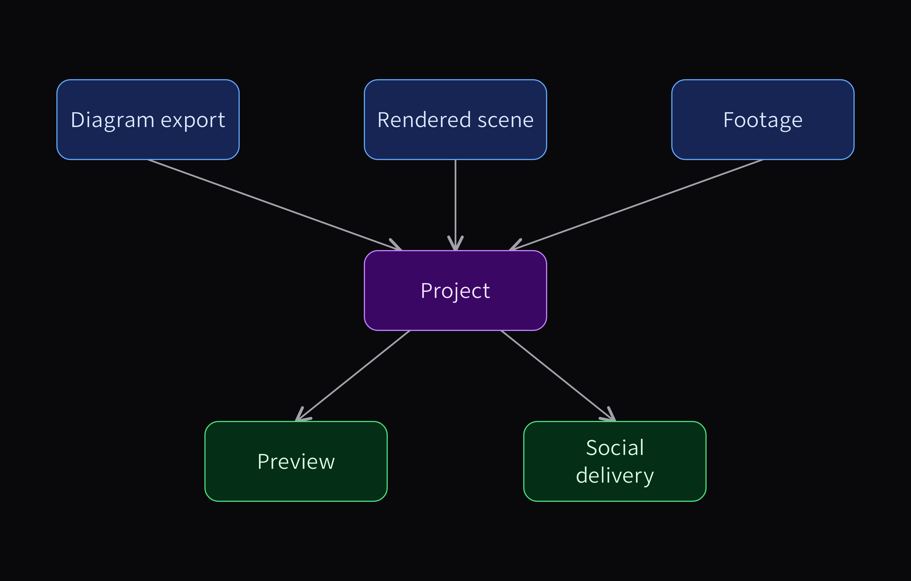Select the Rendered scene node
911x581 pixels.
pyautogui.click(x=455, y=120)
